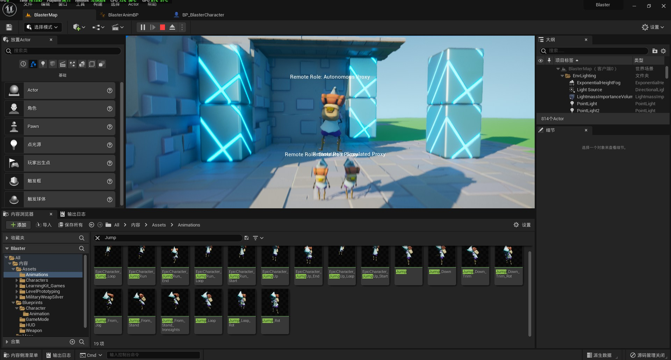
Task: Open help for the Pawn class
Action: (110, 127)
